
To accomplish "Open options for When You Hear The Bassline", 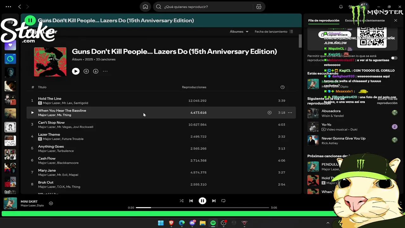I will point(290,112).
